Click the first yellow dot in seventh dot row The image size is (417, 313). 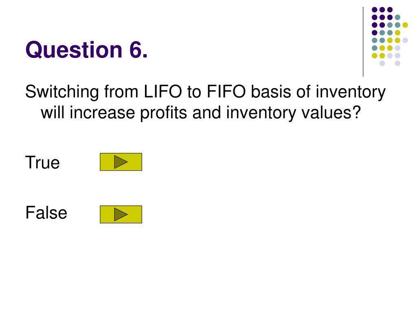pyautogui.click(x=375, y=55)
